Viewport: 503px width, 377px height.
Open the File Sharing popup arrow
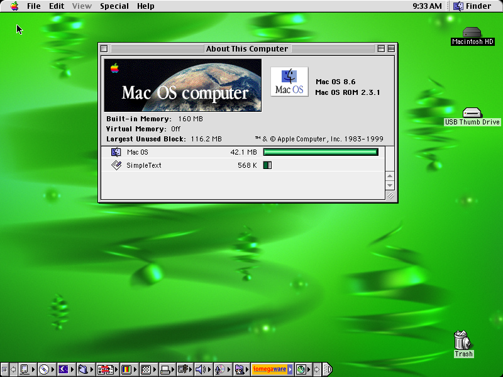92,369
